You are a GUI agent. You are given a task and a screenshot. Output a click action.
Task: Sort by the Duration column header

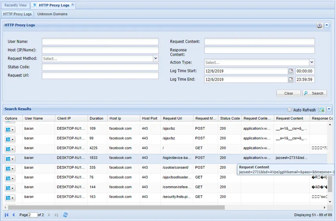pos(97,119)
